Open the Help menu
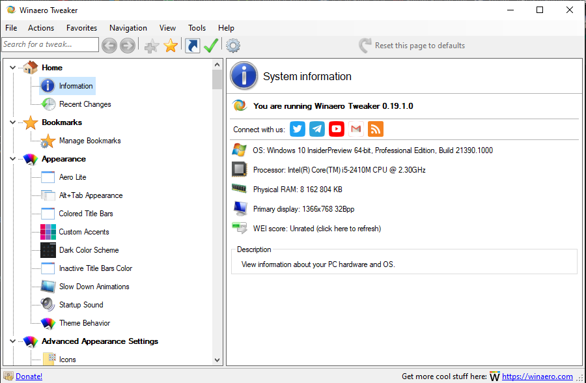This screenshot has width=586, height=383. 226,27
